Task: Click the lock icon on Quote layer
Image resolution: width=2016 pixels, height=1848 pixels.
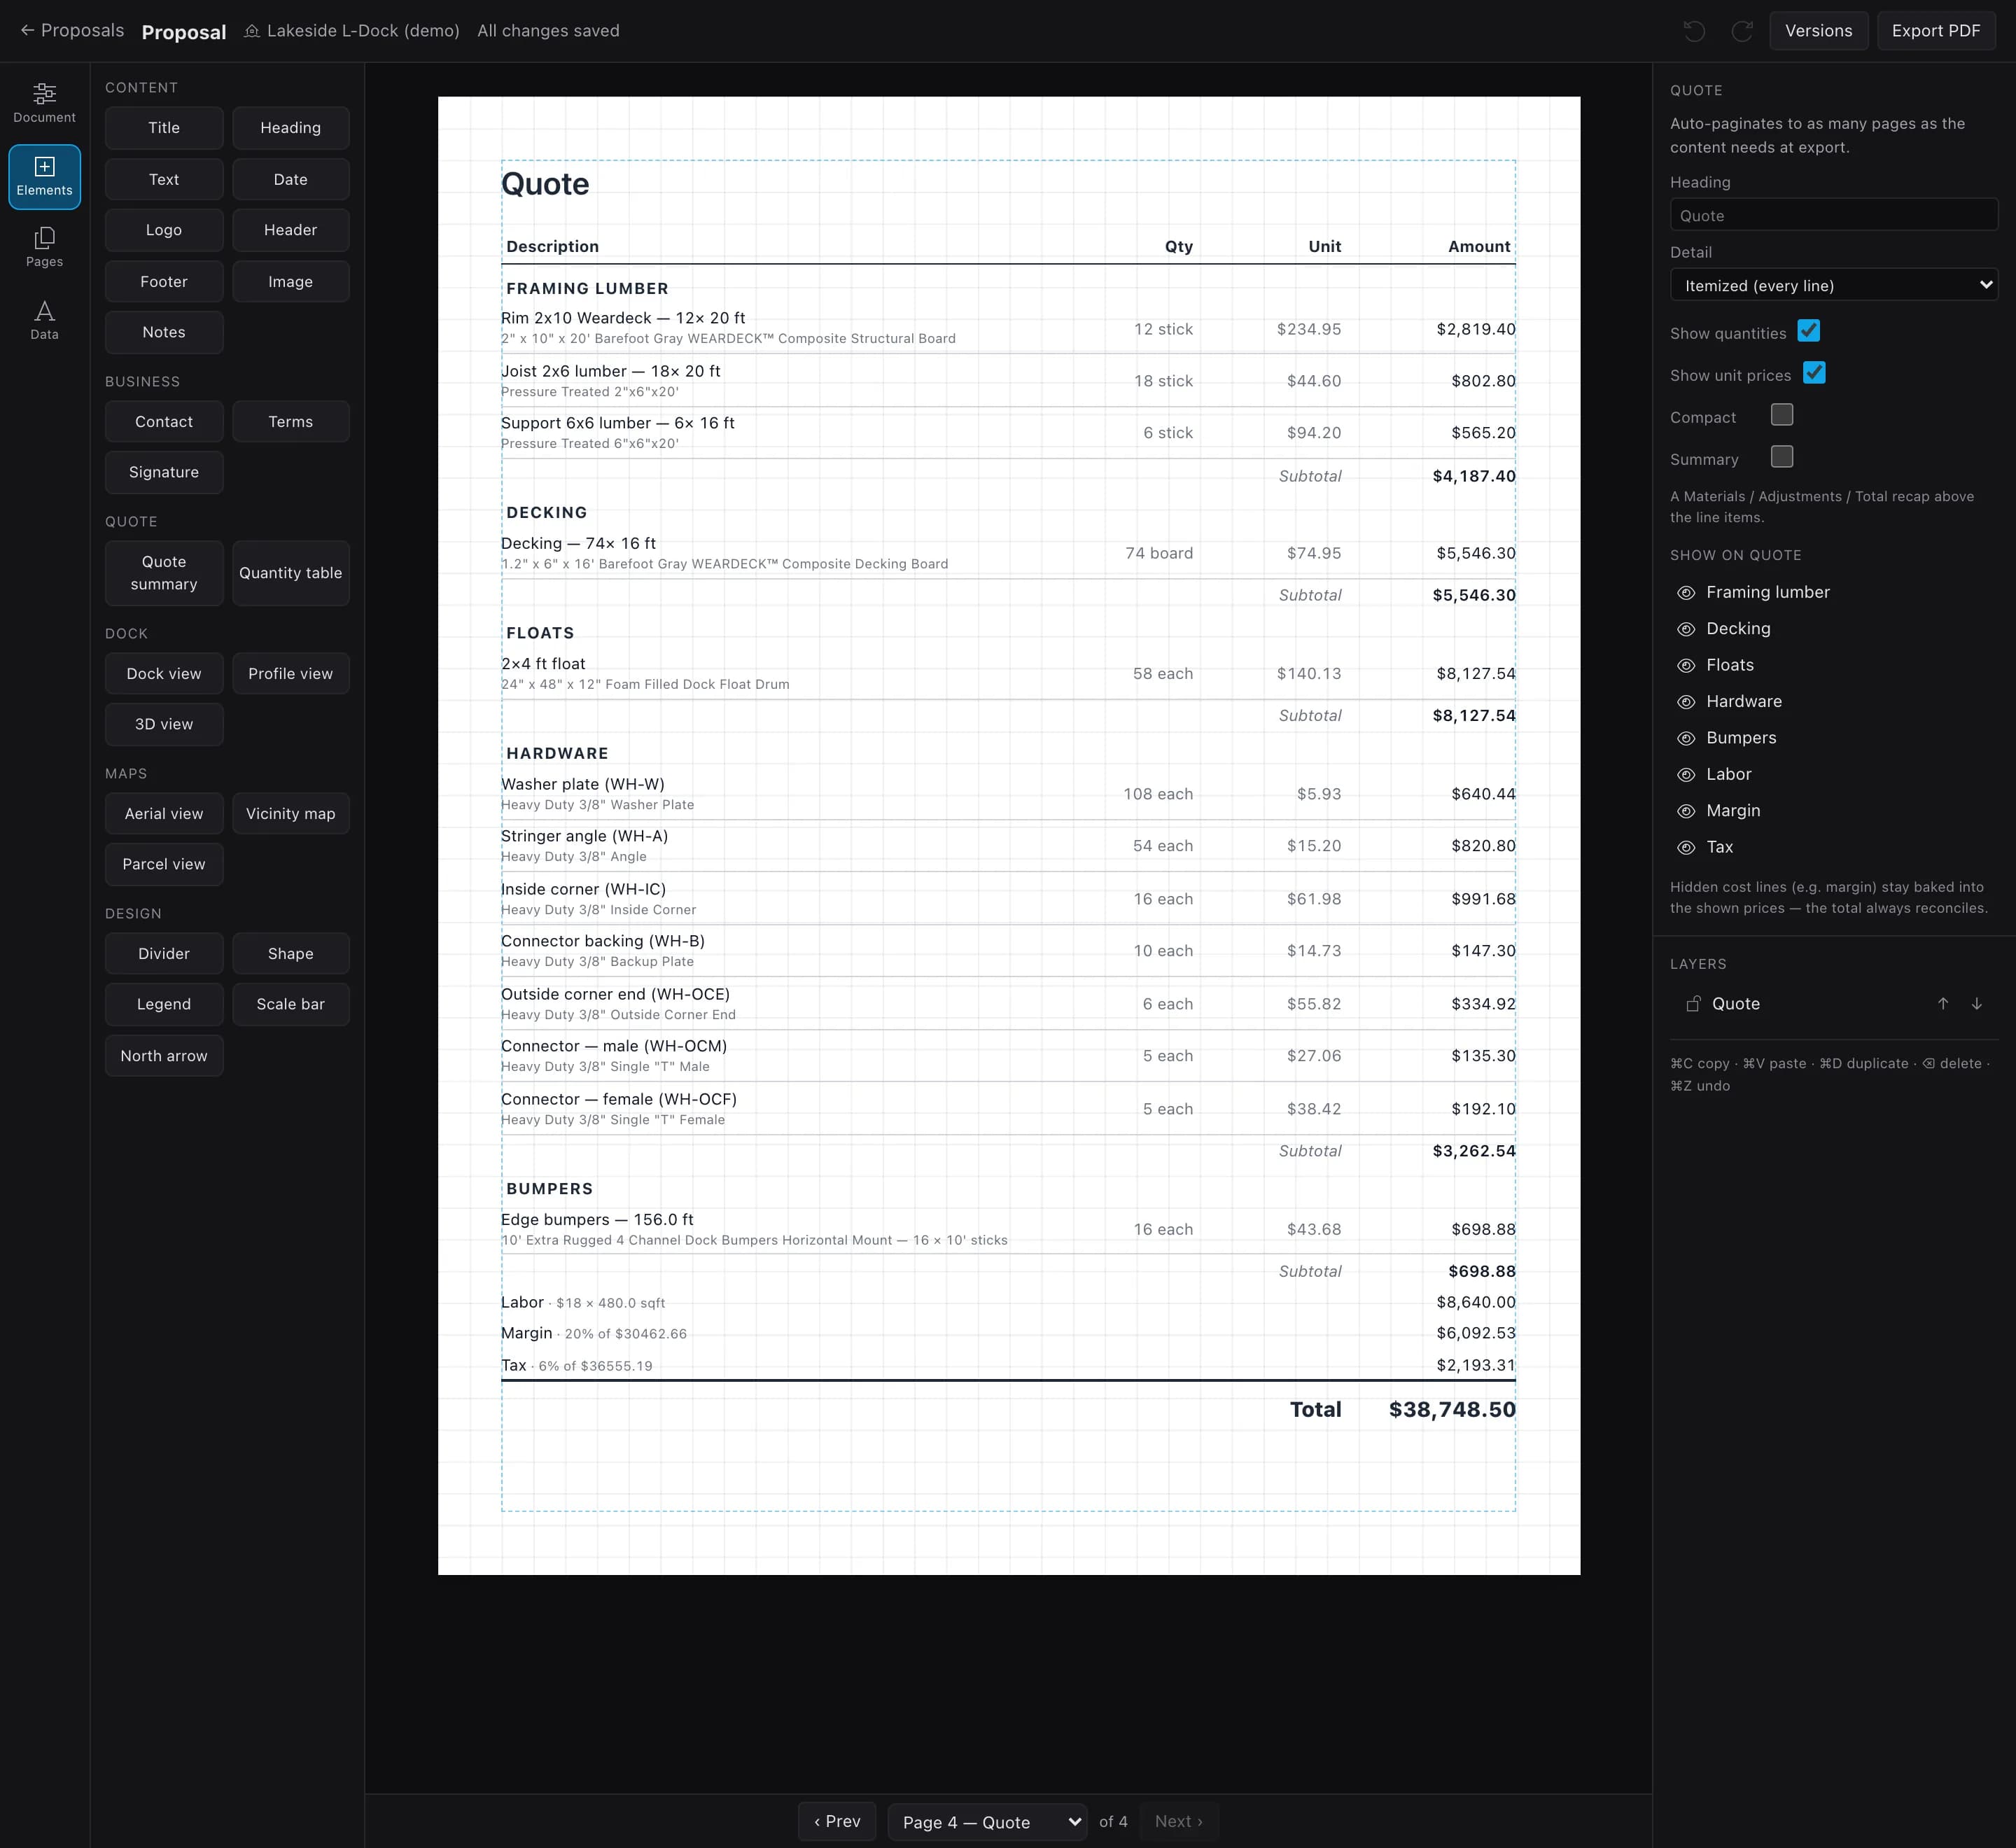Action: pos(1693,1004)
